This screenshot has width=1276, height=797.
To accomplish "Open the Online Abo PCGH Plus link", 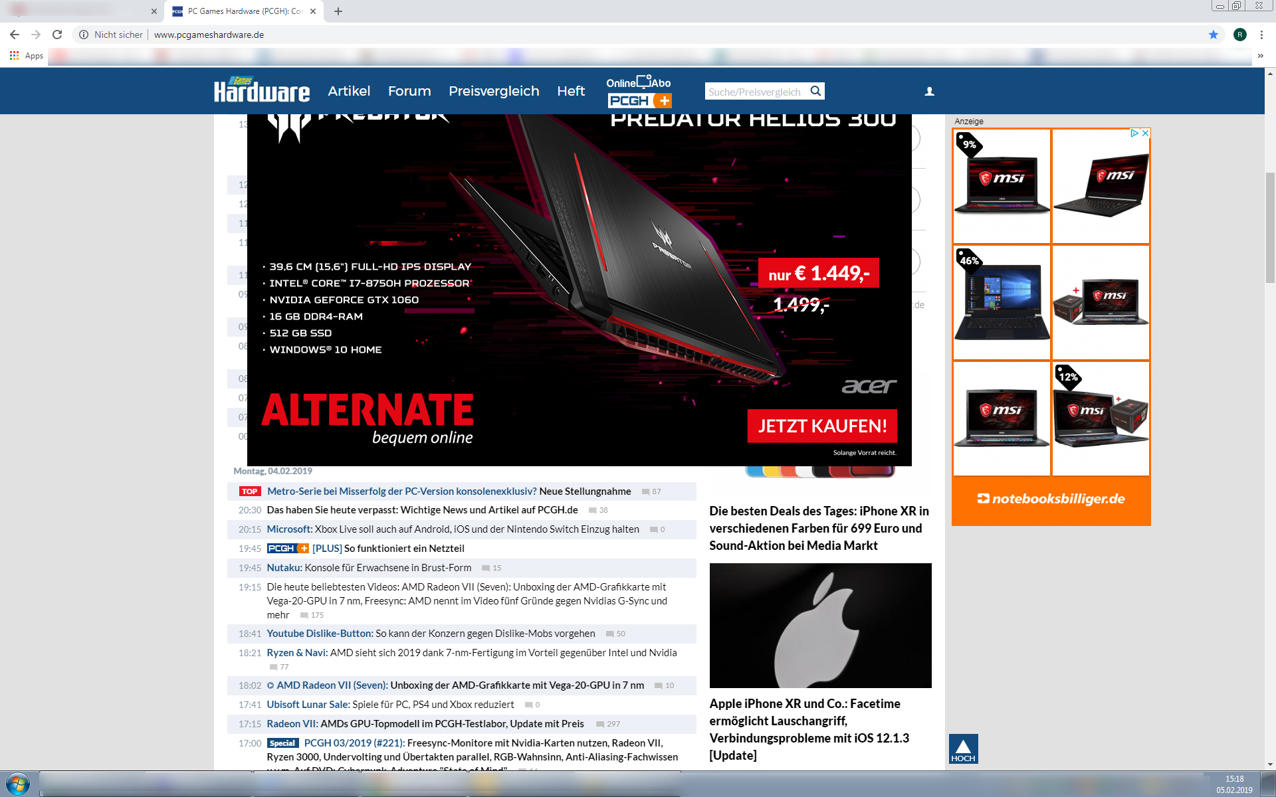I will tap(639, 92).
